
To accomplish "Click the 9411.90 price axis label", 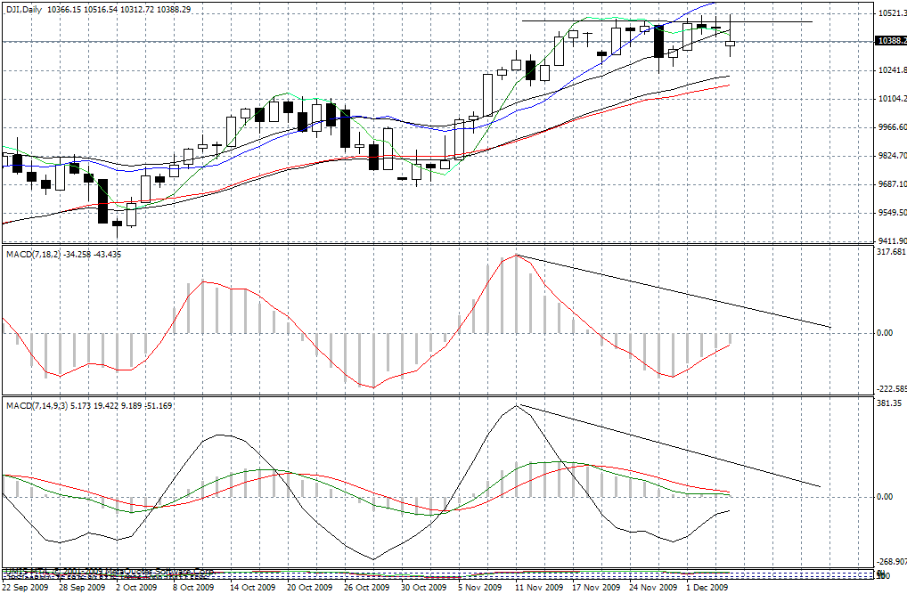I will pyautogui.click(x=890, y=240).
